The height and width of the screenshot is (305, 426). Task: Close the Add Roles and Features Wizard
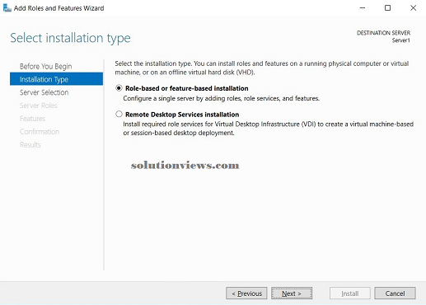[413, 8]
